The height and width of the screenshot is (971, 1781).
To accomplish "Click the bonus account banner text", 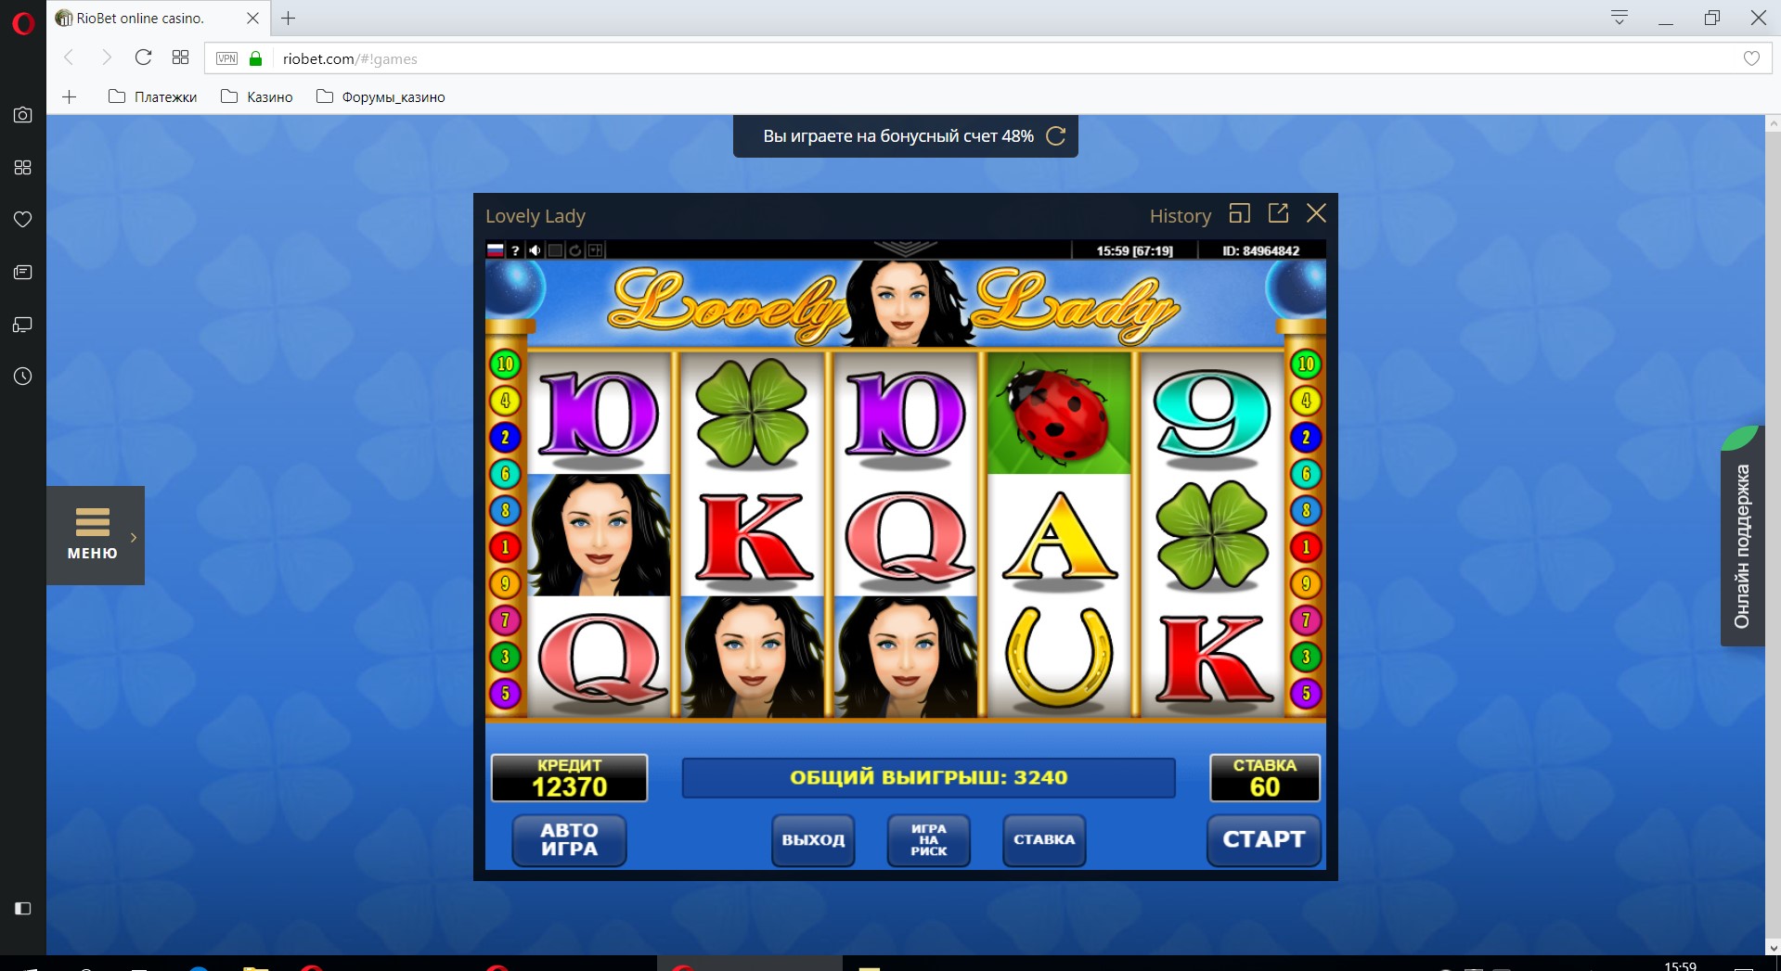I will pyautogui.click(x=898, y=136).
